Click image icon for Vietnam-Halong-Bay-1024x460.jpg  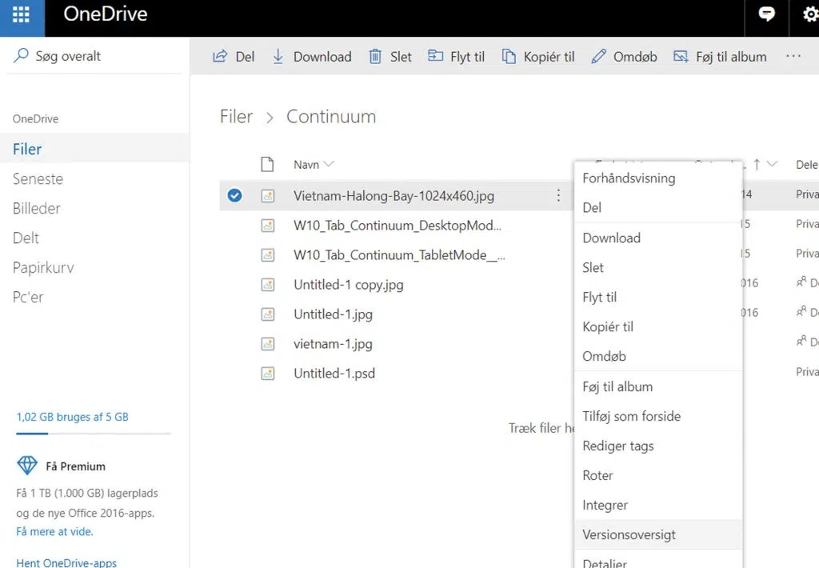268,196
